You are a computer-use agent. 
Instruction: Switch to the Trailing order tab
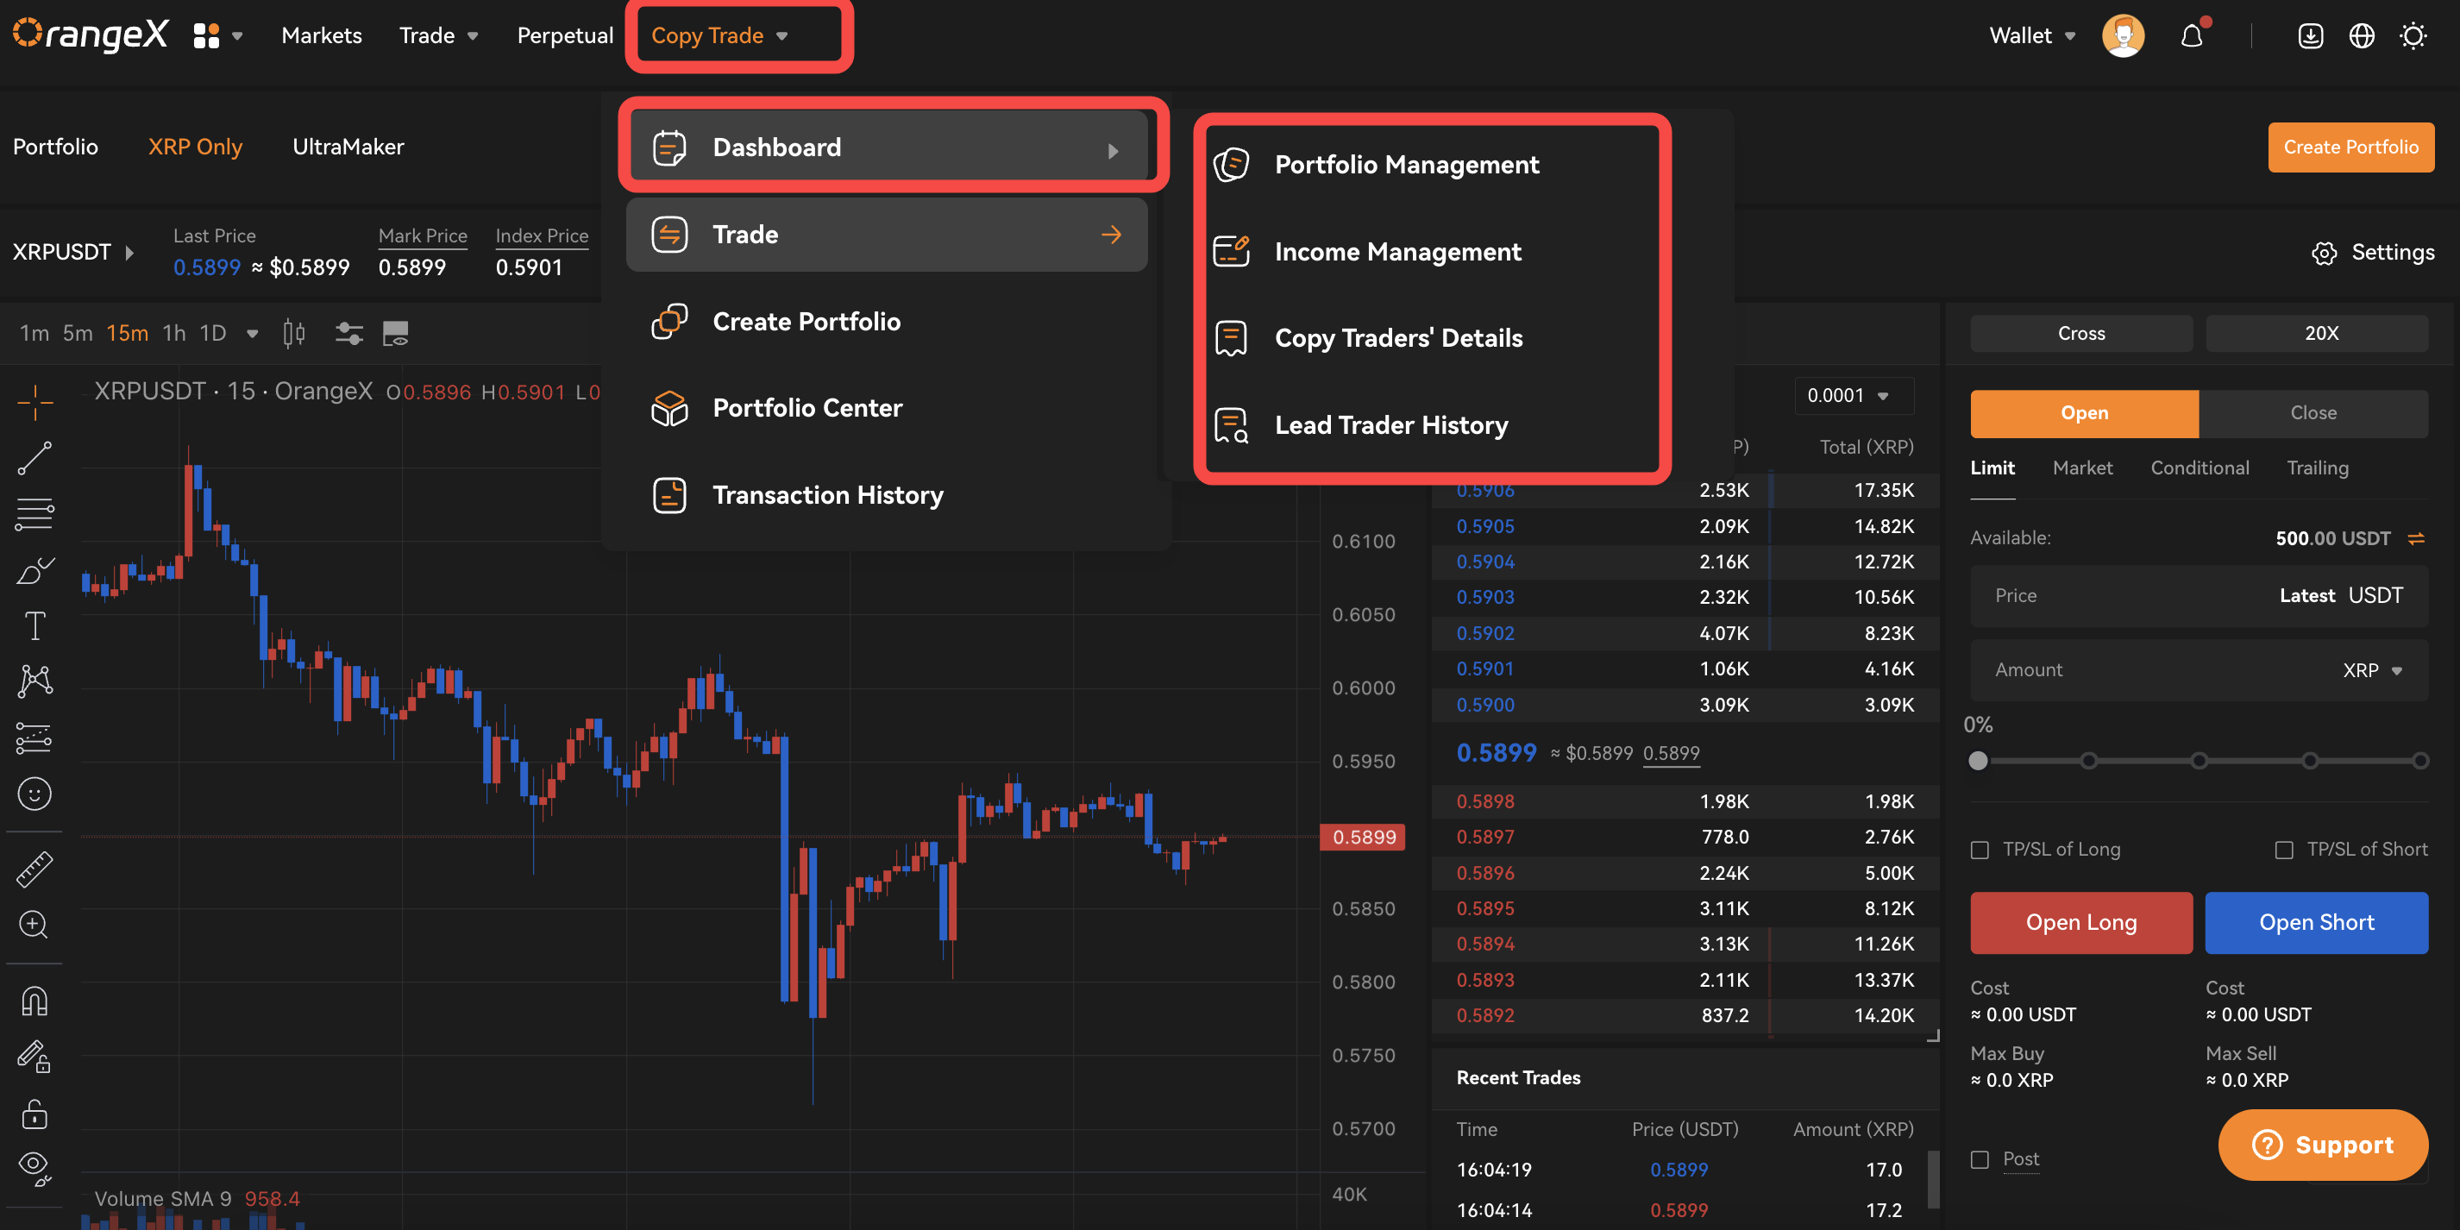point(2317,468)
